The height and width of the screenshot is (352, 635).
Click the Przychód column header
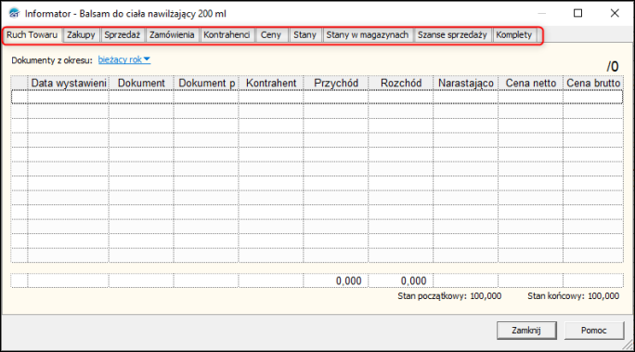click(x=336, y=83)
